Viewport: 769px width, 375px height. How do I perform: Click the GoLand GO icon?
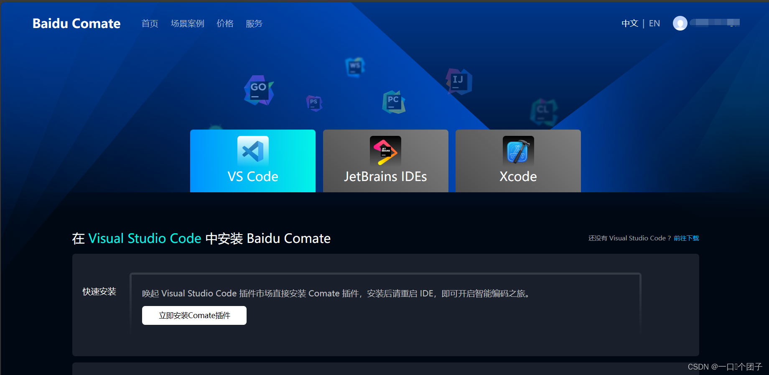pyautogui.click(x=259, y=90)
